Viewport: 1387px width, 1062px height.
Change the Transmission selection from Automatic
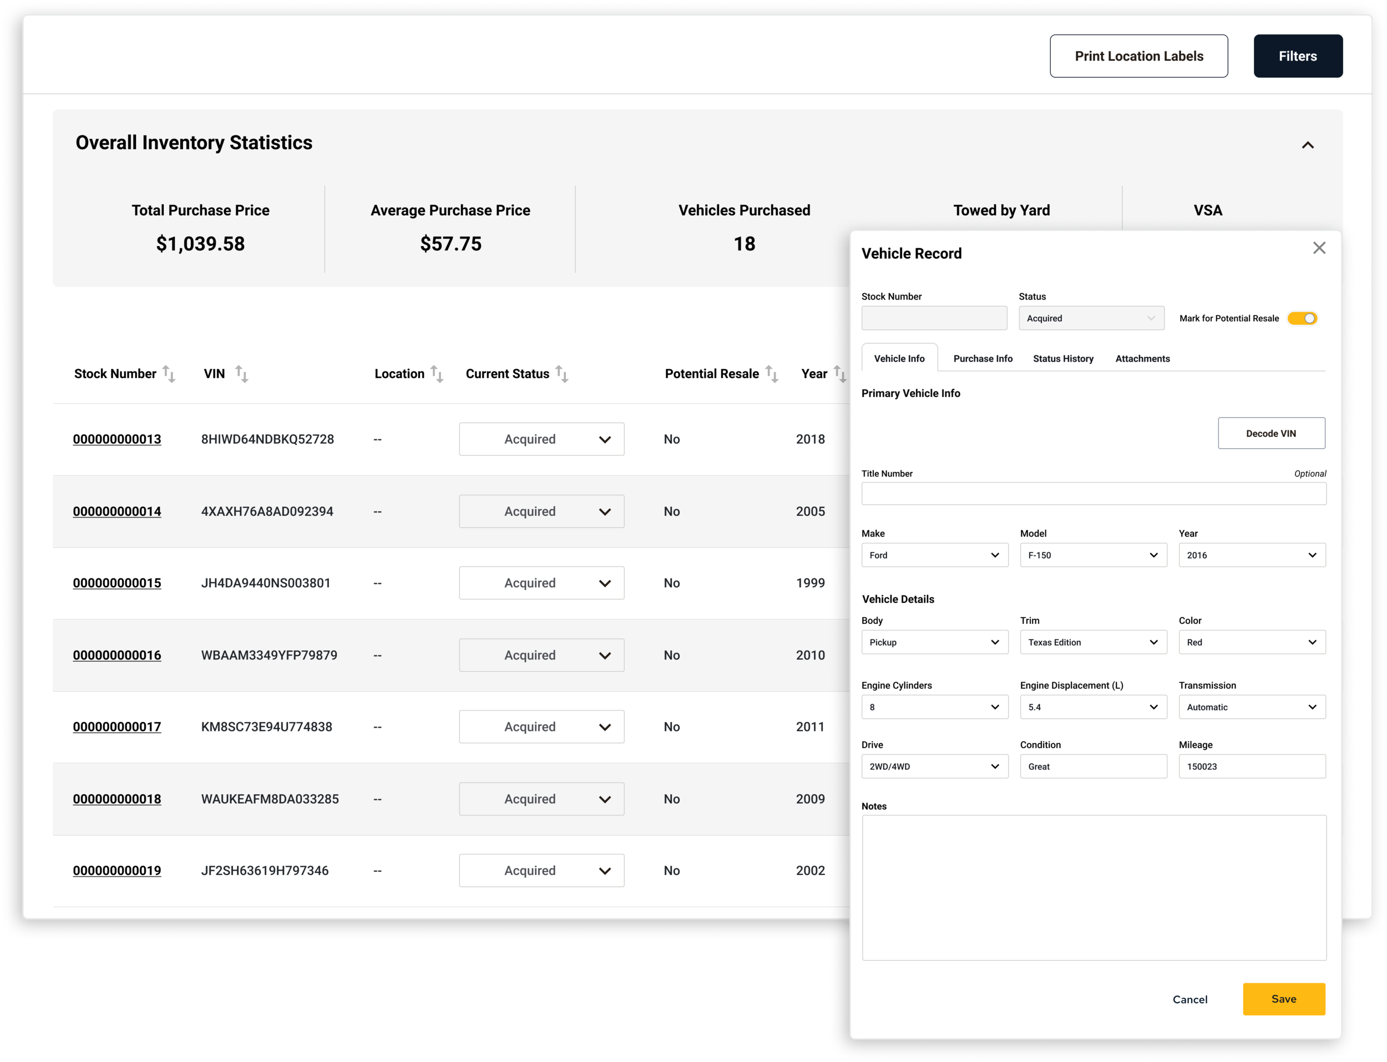pyautogui.click(x=1252, y=707)
